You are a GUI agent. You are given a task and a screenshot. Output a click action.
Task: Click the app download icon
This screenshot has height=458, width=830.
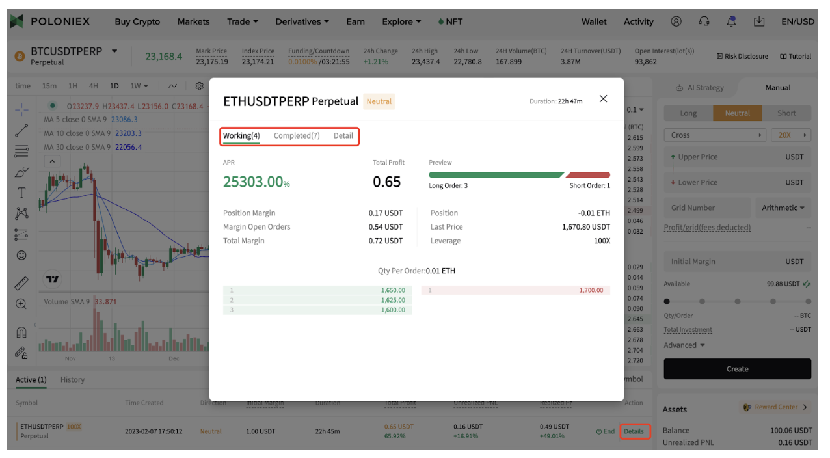tap(759, 21)
